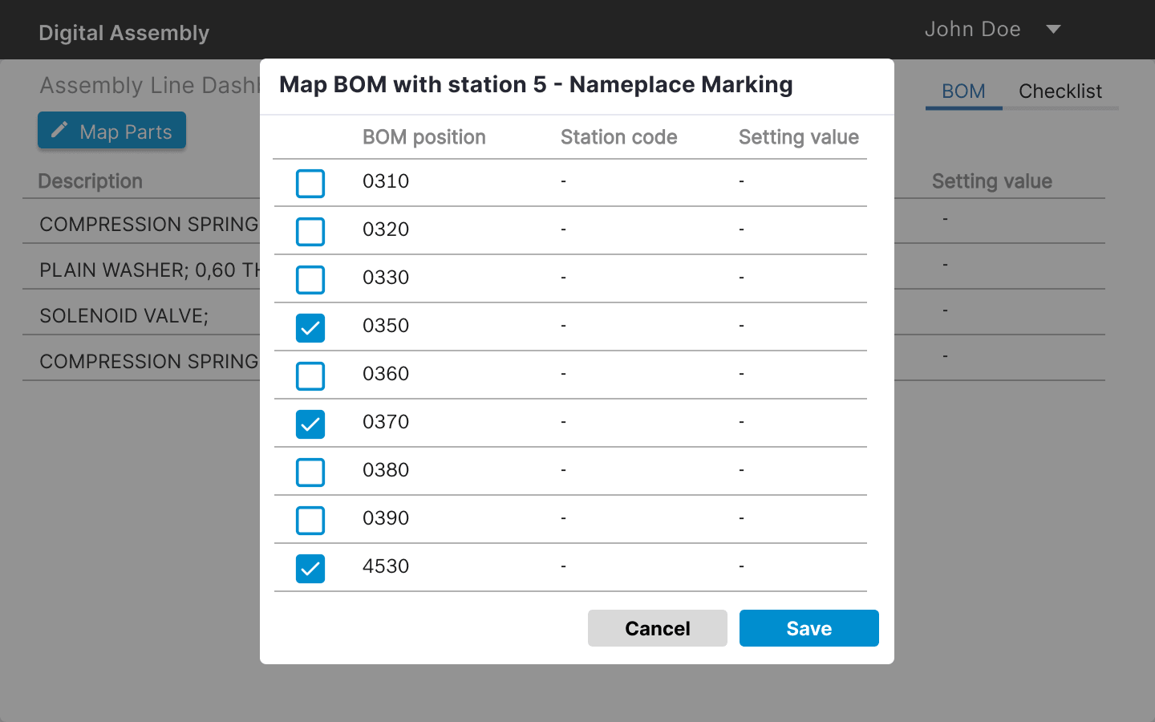Image resolution: width=1155 pixels, height=722 pixels.
Task: Click the SOLENOID VALVE row
Action: pos(124,315)
